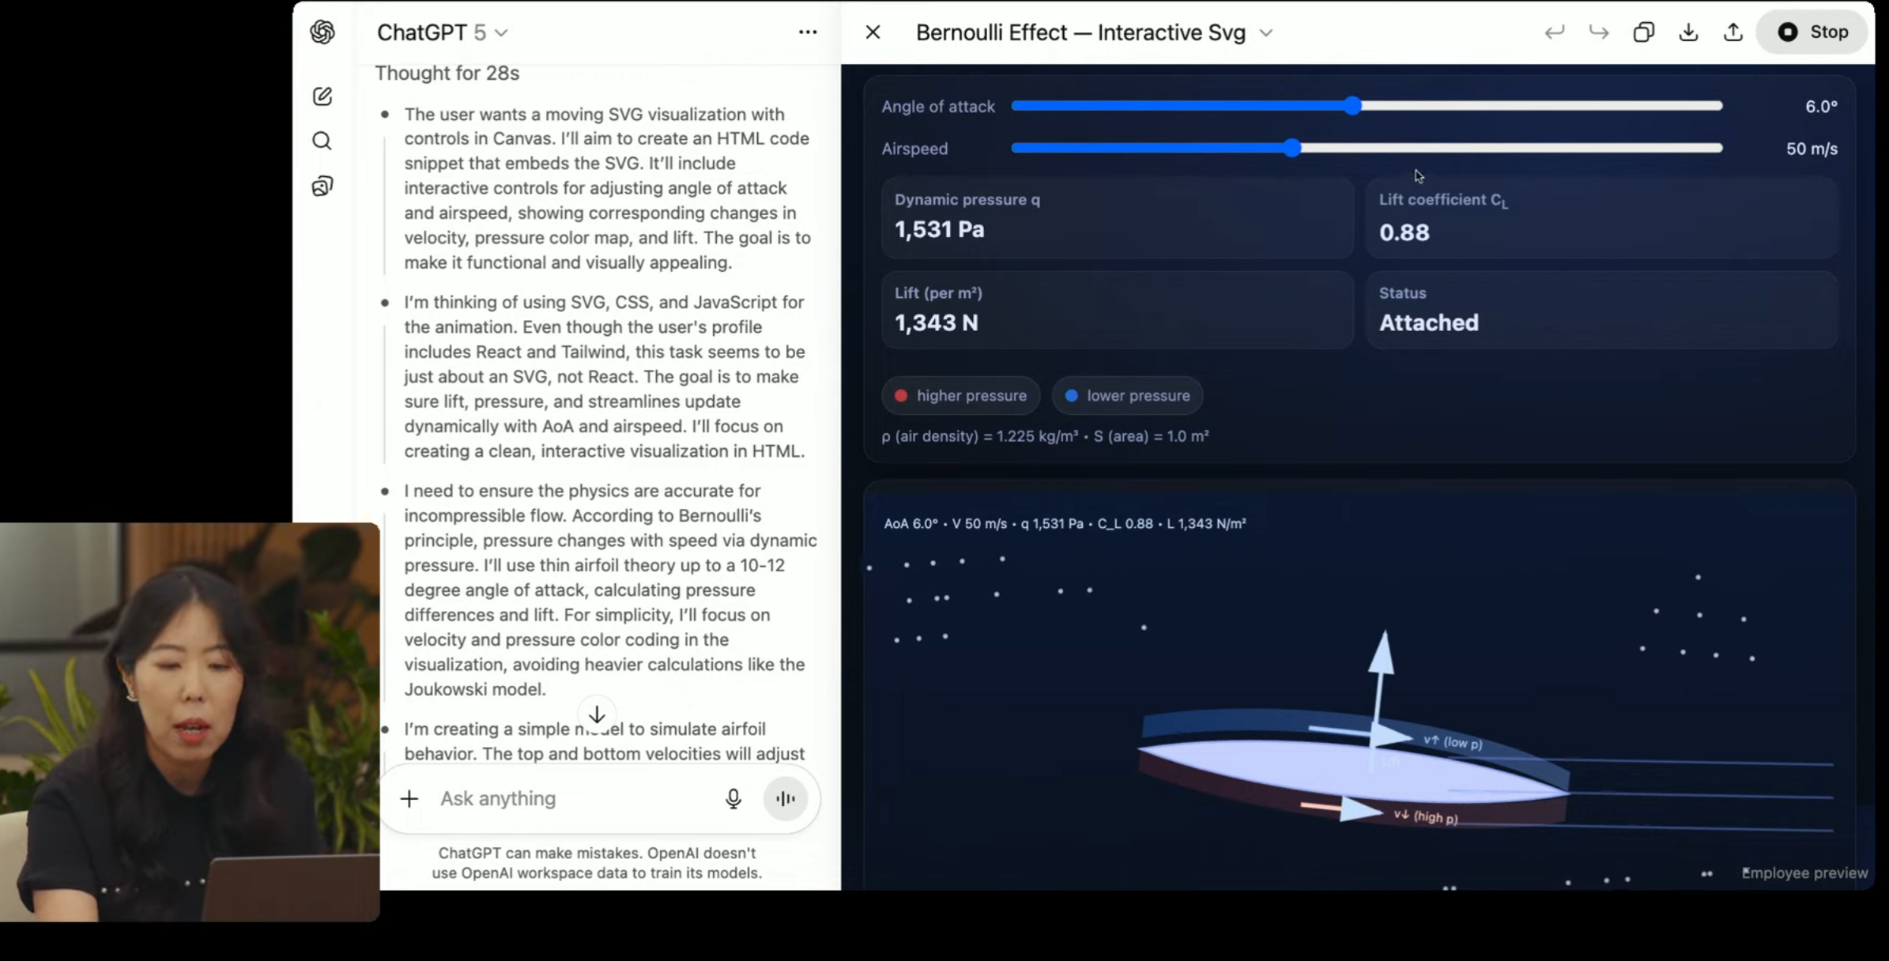Click the ChatGPT logo icon
Screen dimensions: 1889x961
click(322, 32)
